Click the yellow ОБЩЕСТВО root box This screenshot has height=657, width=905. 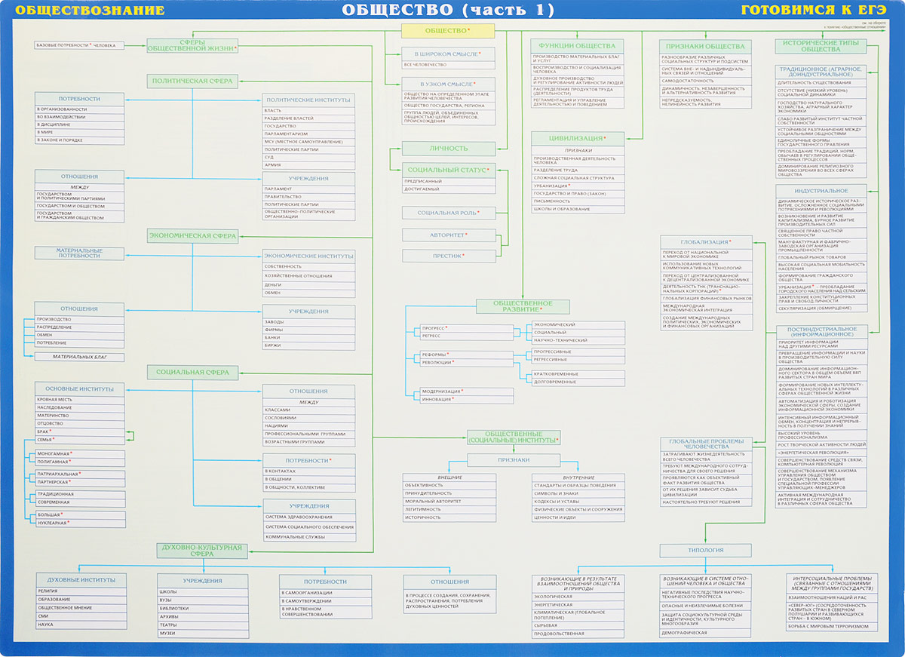click(447, 31)
